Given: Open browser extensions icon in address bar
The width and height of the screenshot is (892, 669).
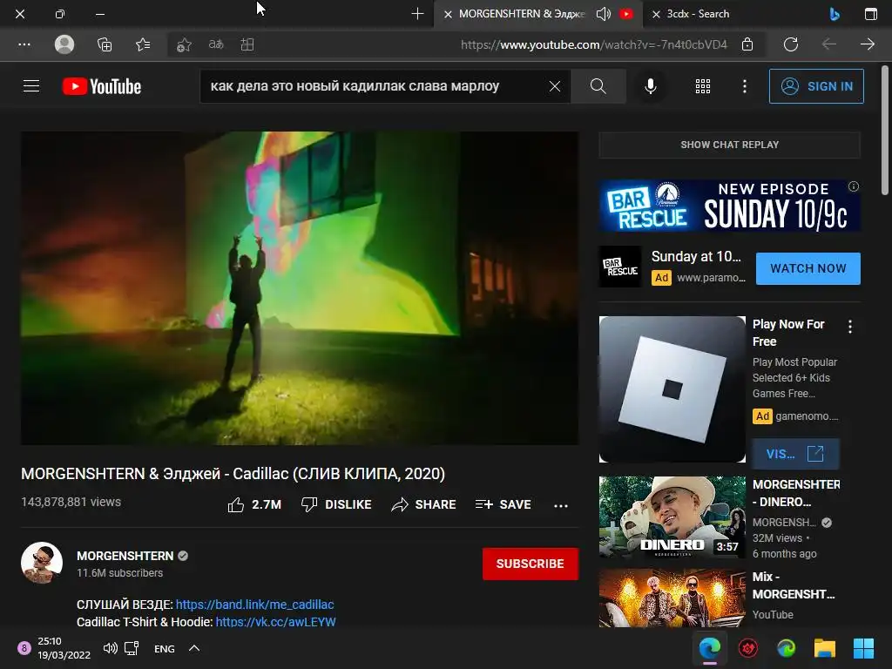Looking at the screenshot, I should point(247,44).
